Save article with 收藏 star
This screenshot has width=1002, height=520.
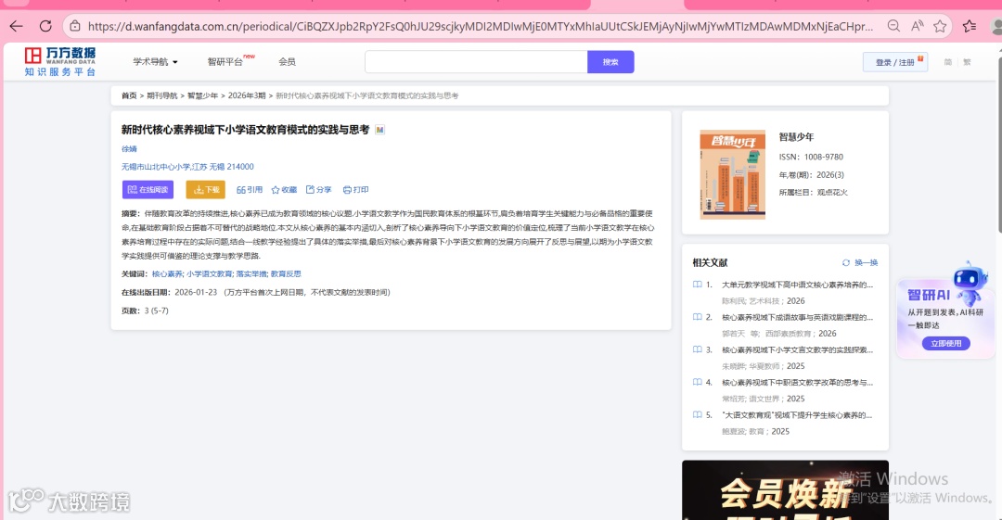(x=285, y=190)
